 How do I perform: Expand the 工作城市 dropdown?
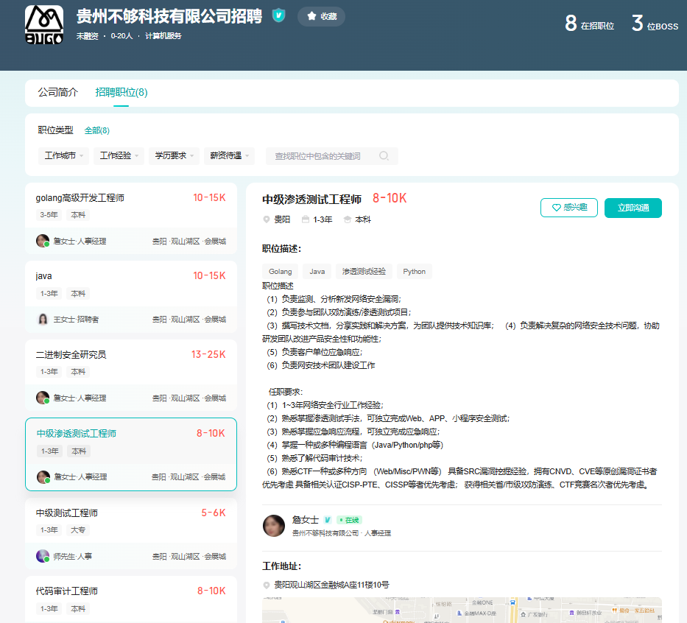pos(63,155)
